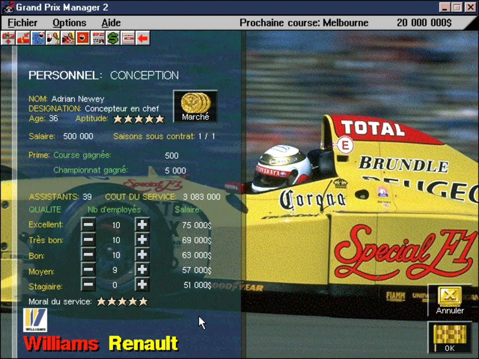Add one more Bon quality employee
The image size is (479, 359).
pos(142,255)
